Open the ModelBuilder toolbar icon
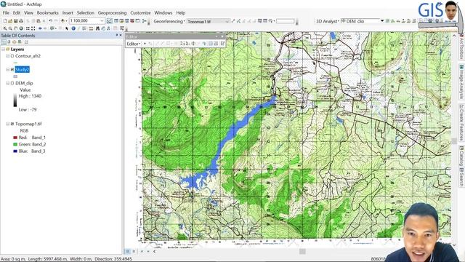Viewport: 465px width, 262px height. tap(145, 21)
